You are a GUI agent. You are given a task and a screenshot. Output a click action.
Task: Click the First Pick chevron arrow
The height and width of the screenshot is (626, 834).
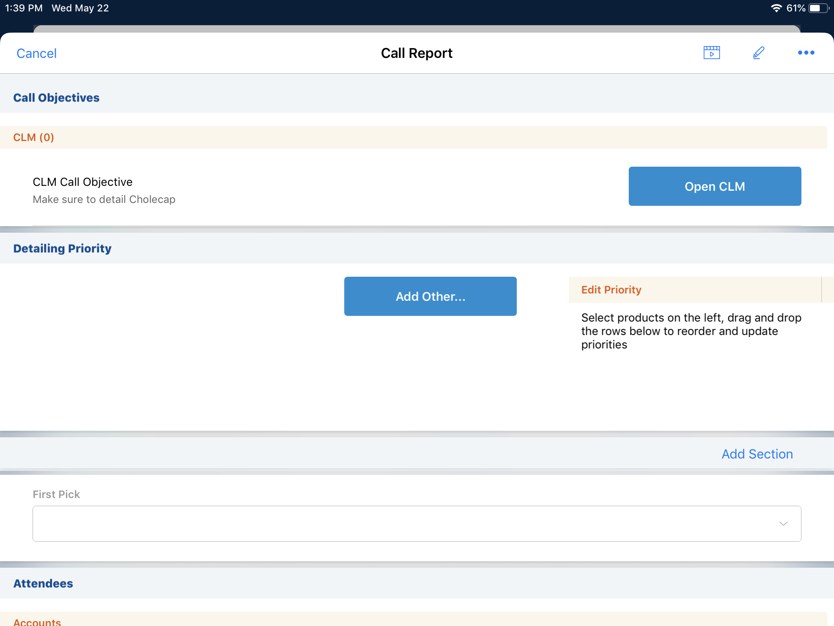(783, 524)
